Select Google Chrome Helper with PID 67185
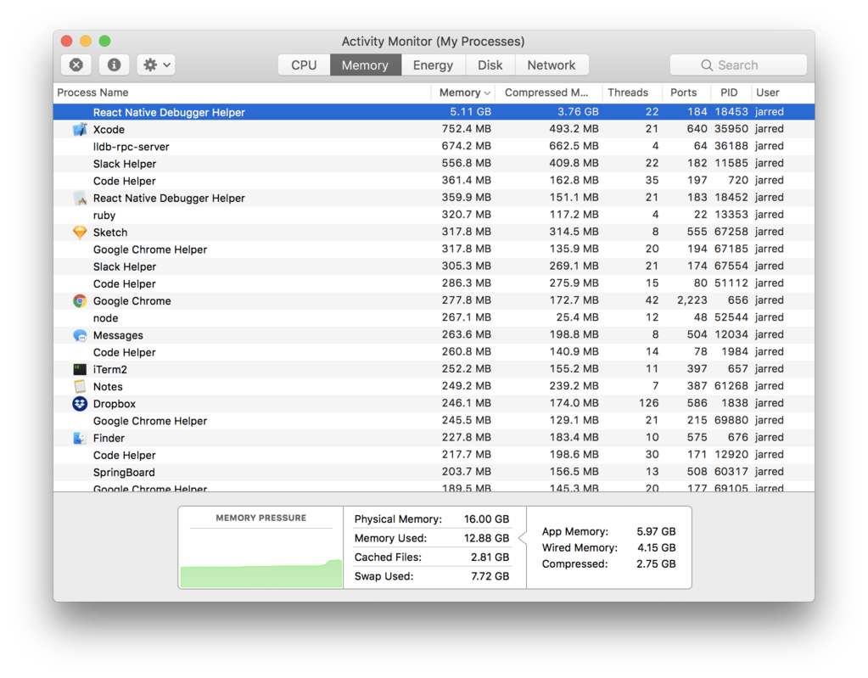The image size is (868, 678). point(434,249)
